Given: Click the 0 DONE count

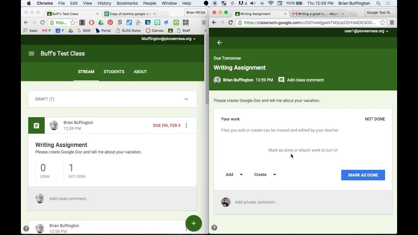Looking at the screenshot, I should (x=45, y=171).
